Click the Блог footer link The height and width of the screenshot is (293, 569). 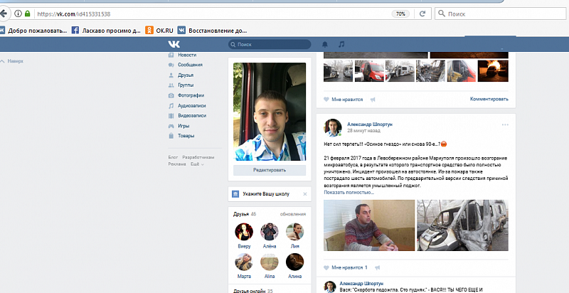[x=173, y=157]
